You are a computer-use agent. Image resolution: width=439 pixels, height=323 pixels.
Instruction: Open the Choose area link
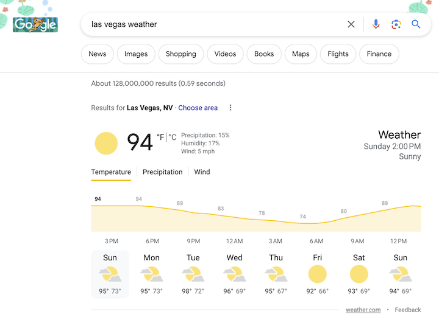[x=198, y=108]
